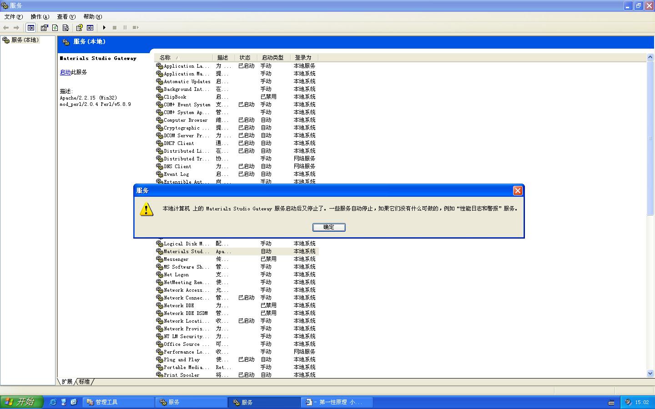655x409 pixels.
Task: Click the Export List toolbar icon
Action: pyautogui.click(x=65, y=28)
